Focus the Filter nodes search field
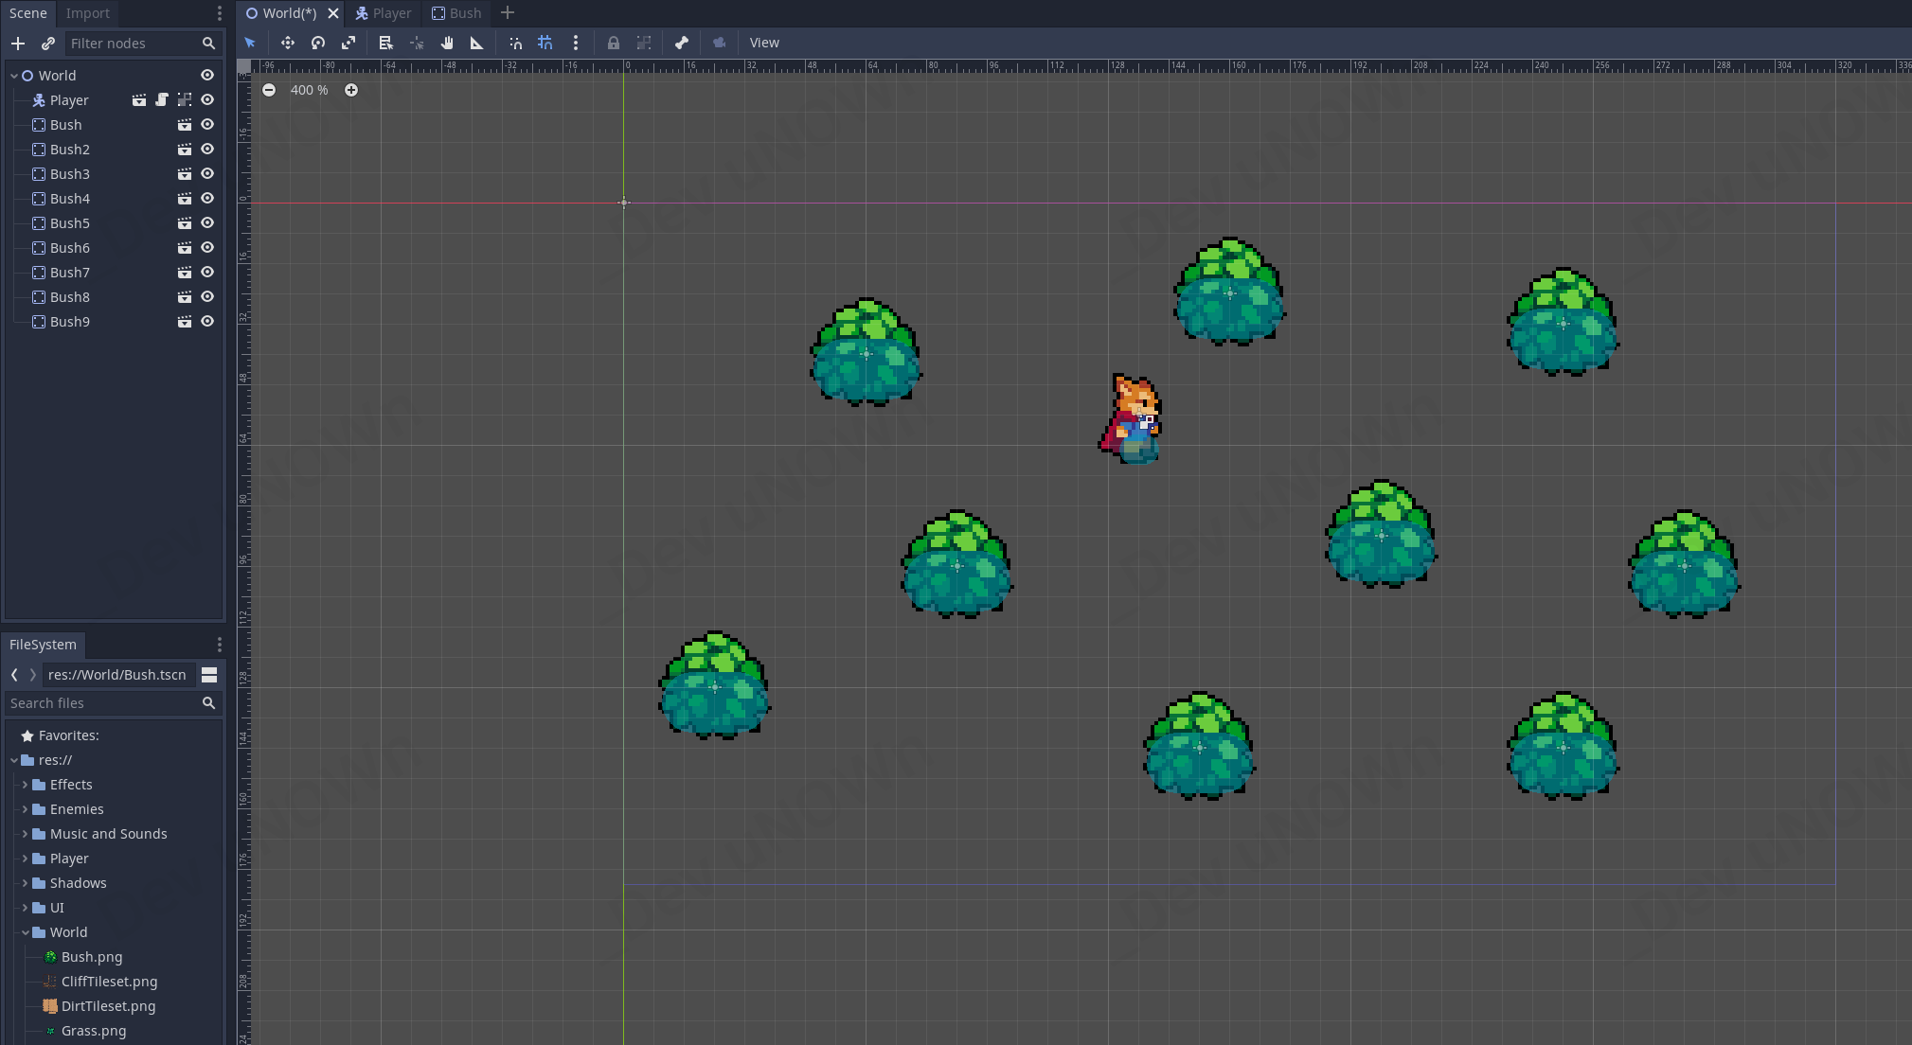1912x1045 pixels. [133, 44]
